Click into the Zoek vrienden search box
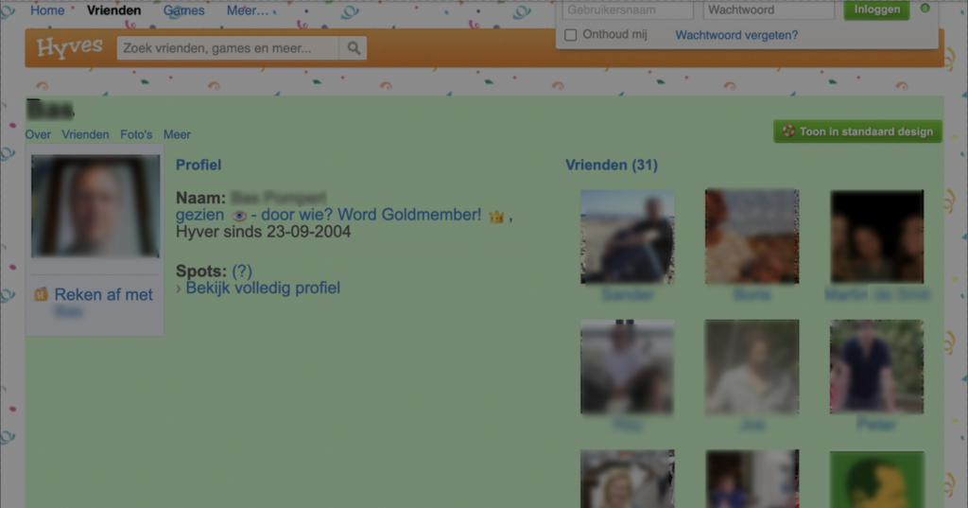The width and height of the screenshot is (968, 508). [x=227, y=48]
